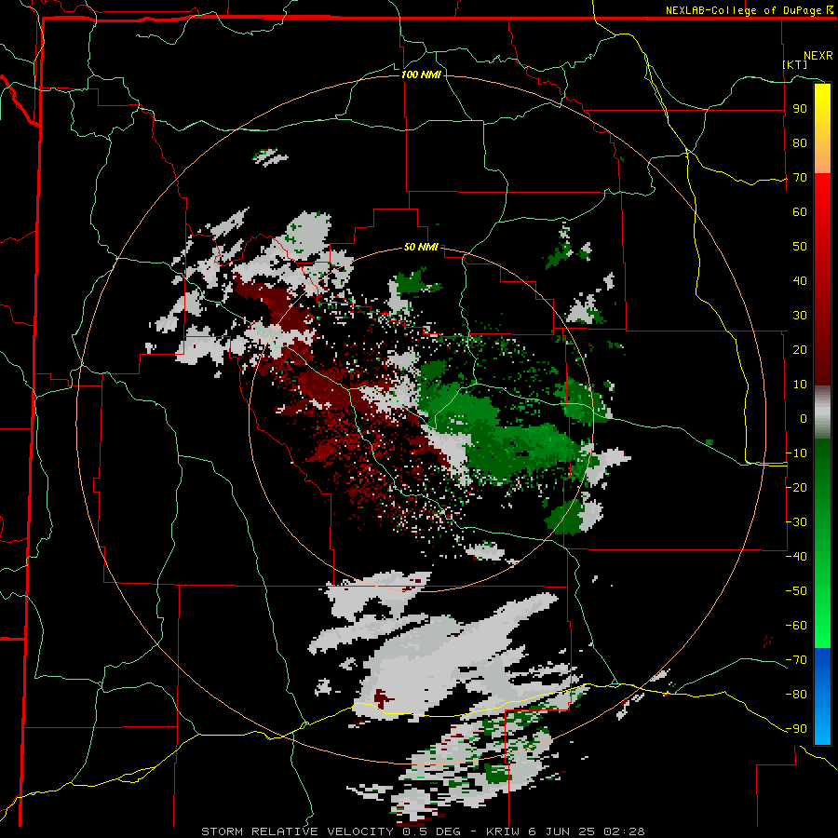Click the 60 value on the velocity scale

coord(800,211)
